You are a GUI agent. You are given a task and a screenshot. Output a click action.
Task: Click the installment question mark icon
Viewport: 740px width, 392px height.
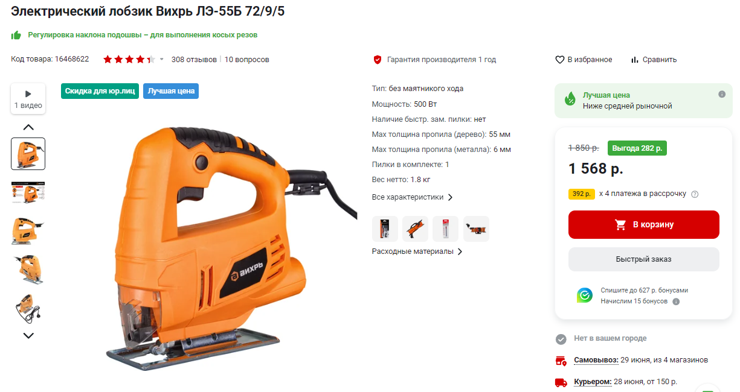[695, 194]
